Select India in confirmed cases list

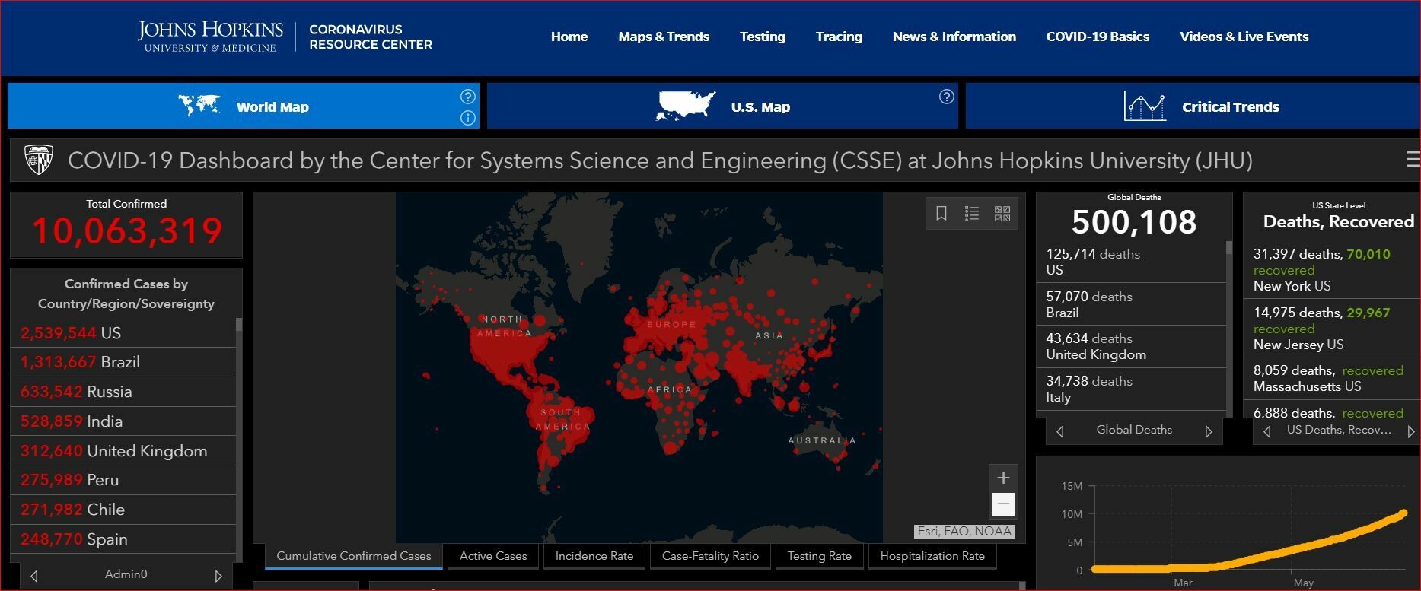pos(123,421)
